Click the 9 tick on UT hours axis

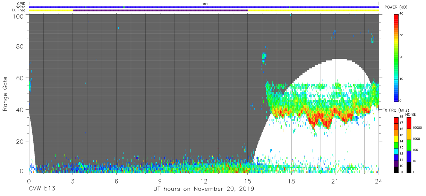point(160,181)
